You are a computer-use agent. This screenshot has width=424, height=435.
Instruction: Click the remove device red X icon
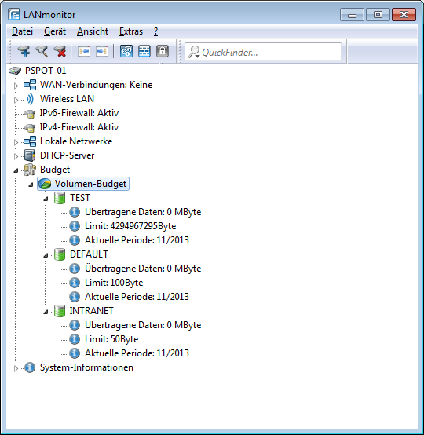(60, 52)
